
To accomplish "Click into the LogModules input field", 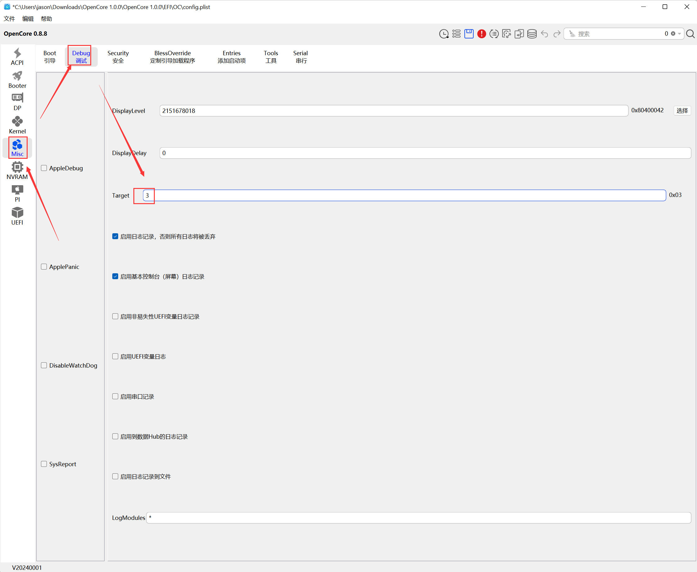I will point(418,518).
